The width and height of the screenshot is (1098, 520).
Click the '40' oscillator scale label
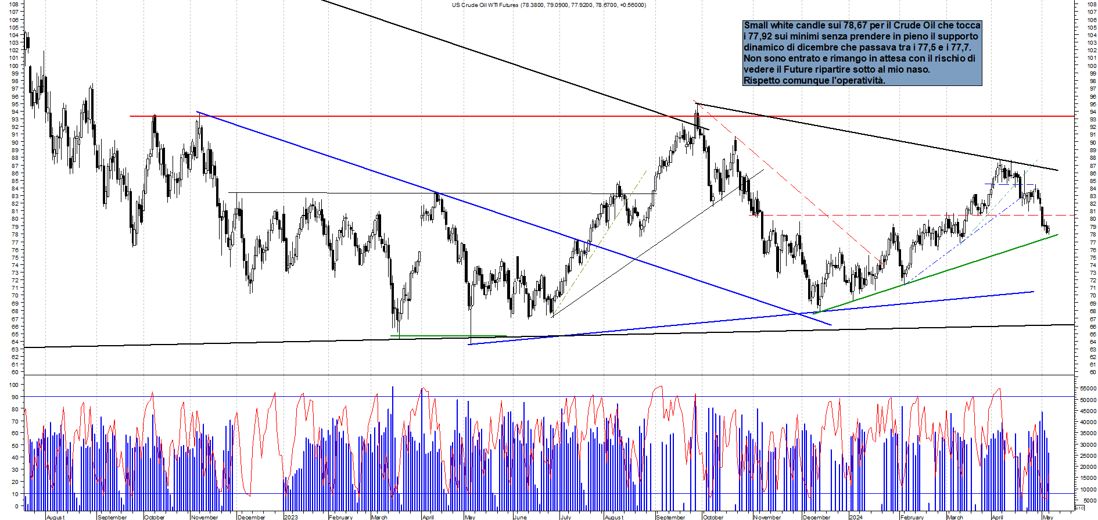14,457
